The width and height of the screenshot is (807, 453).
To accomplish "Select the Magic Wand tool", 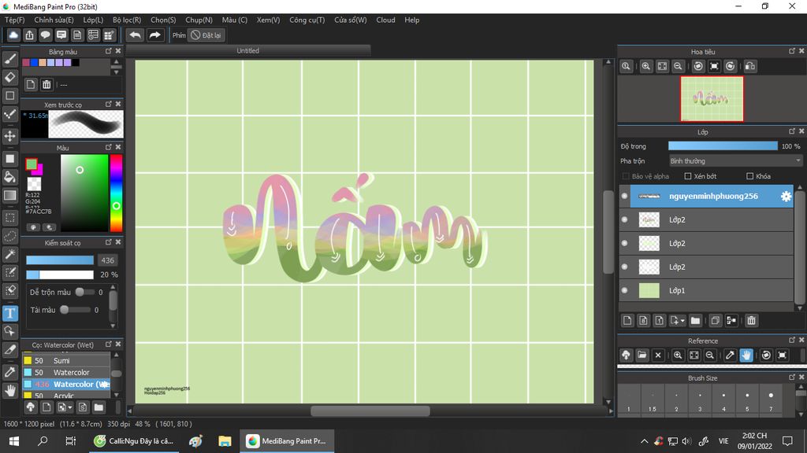I will coord(9,254).
